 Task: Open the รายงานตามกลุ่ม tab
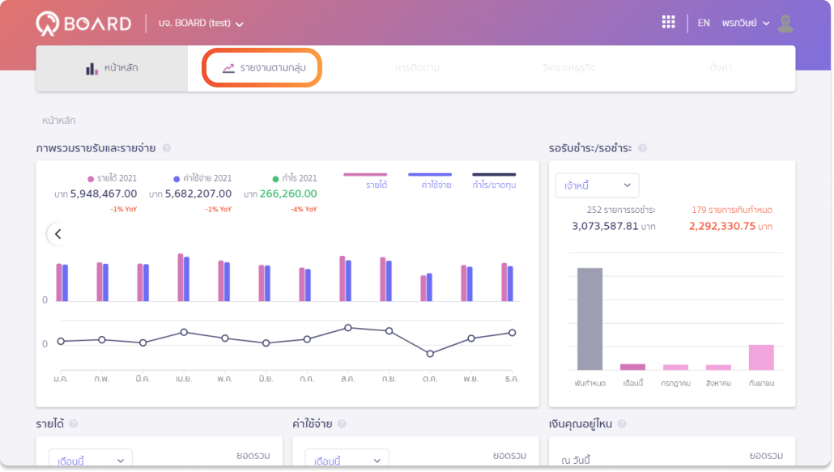click(263, 68)
